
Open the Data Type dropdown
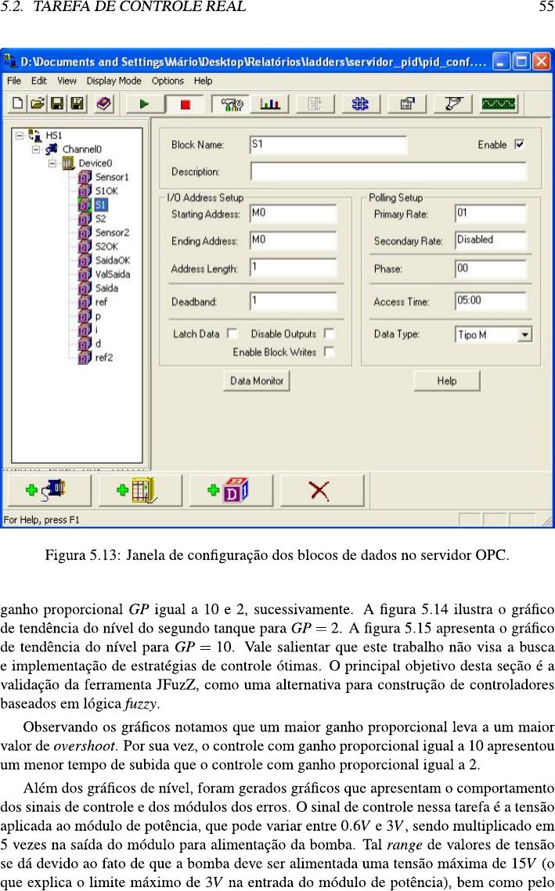[525, 334]
